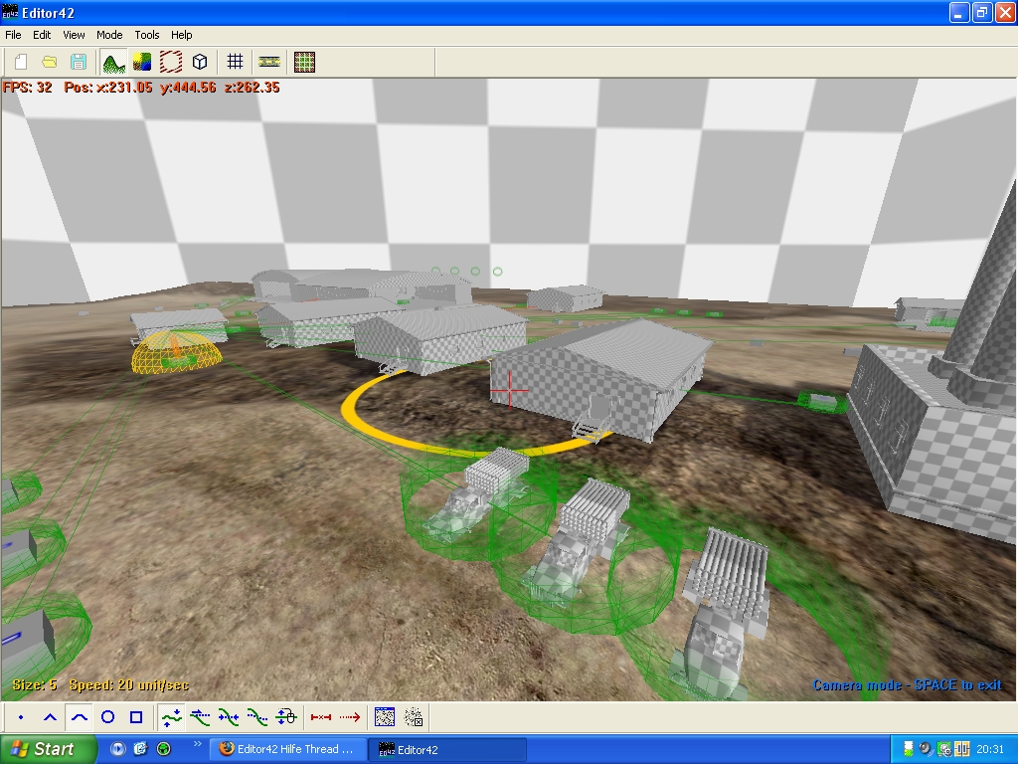Select the raise/lower terrain tool
Screen dimensions: 1018x764
[172, 717]
